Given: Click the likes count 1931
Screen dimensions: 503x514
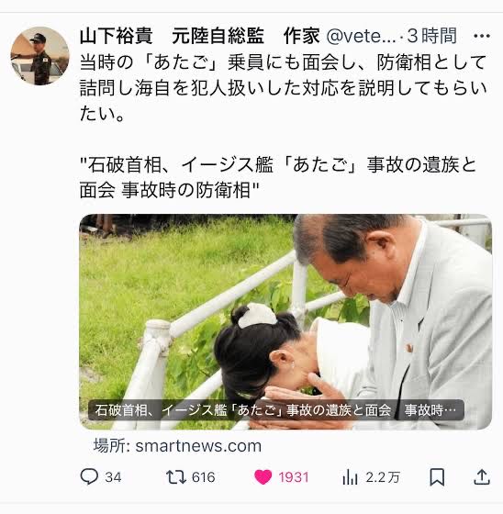Looking at the screenshot, I should (x=294, y=477).
